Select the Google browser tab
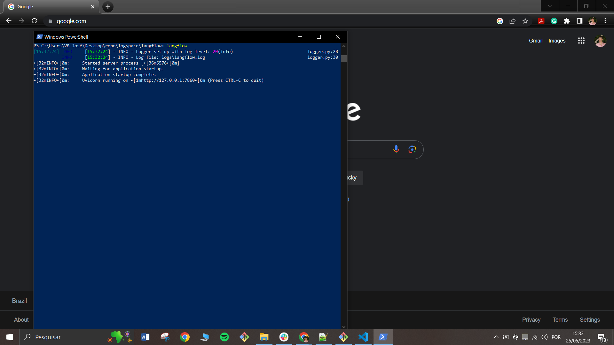The image size is (614, 345). click(48, 7)
